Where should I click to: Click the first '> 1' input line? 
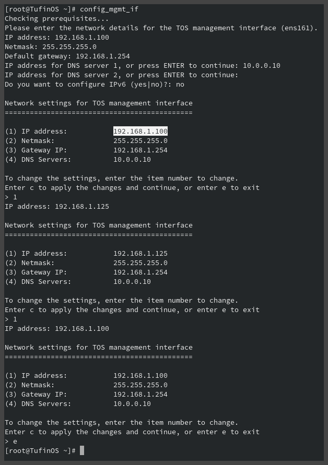click(x=11, y=197)
